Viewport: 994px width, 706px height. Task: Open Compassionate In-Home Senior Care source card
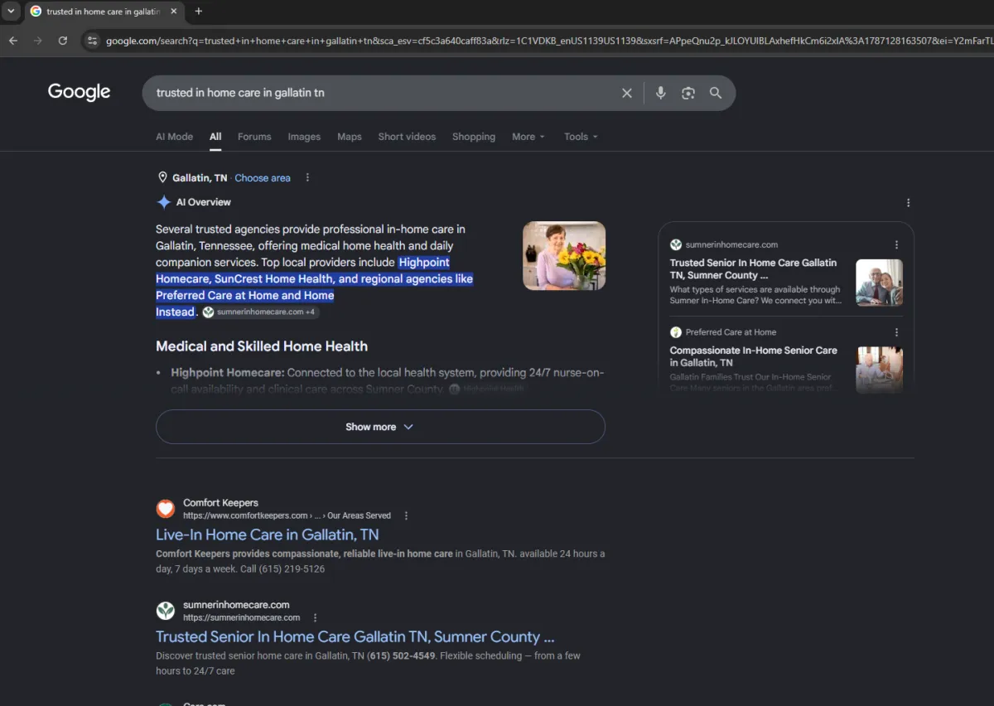754,356
